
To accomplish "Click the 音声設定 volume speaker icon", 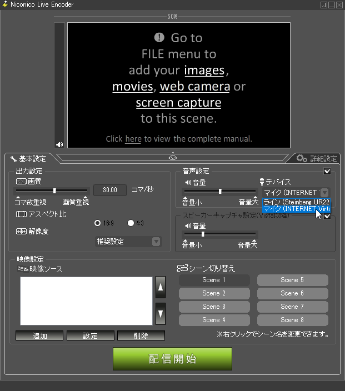I will coord(188,183).
